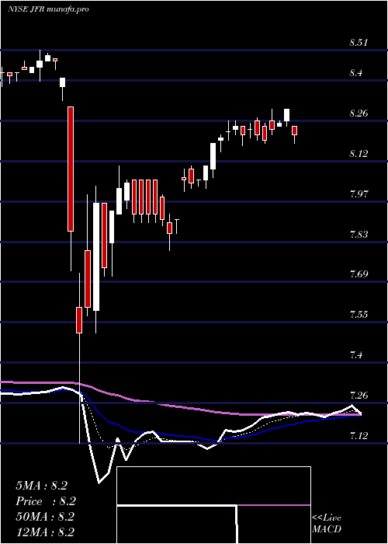Click the 8.26 price axis label
388x544 pixels.
[359, 113]
